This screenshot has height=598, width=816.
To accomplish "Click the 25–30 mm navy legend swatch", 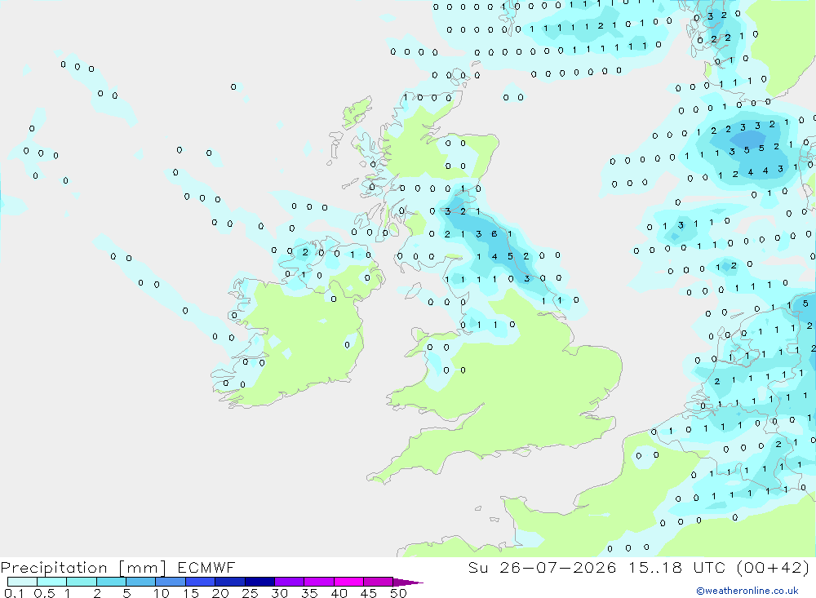I will coord(259,582).
